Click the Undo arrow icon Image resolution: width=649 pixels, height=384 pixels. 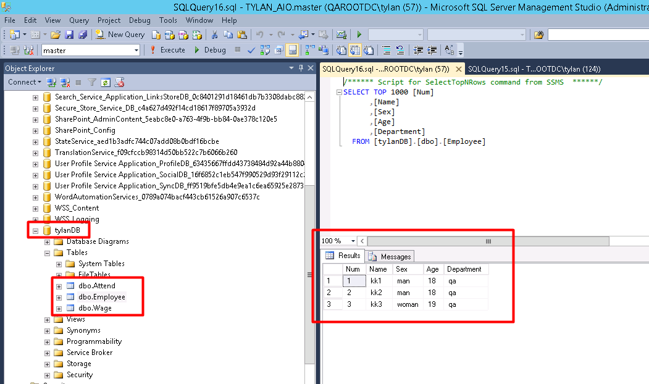click(259, 35)
